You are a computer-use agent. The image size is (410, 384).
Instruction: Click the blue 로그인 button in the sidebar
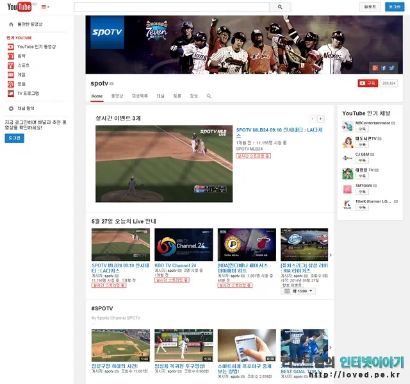click(x=13, y=138)
